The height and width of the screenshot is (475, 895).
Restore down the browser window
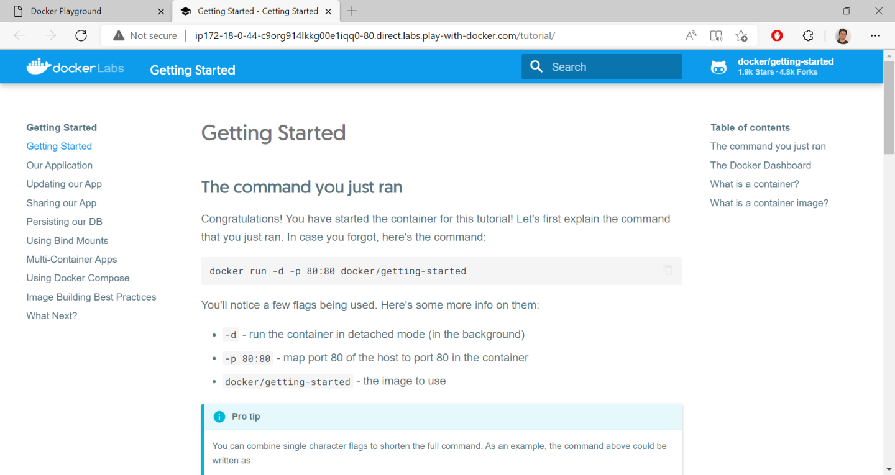point(847,11)
